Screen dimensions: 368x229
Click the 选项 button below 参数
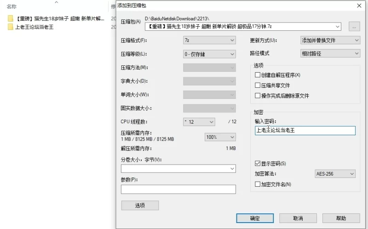(140, 206)
